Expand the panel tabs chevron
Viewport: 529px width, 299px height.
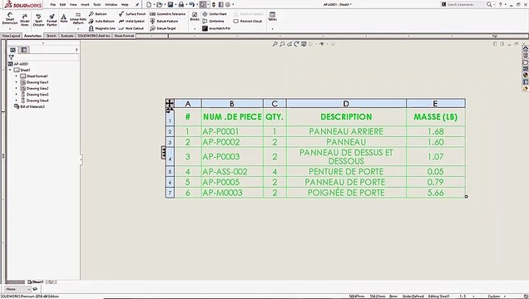[77, 50]
